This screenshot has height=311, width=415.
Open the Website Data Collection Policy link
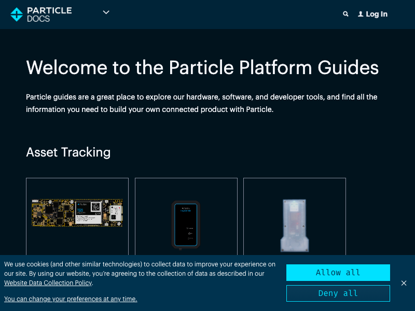[48, 282]
